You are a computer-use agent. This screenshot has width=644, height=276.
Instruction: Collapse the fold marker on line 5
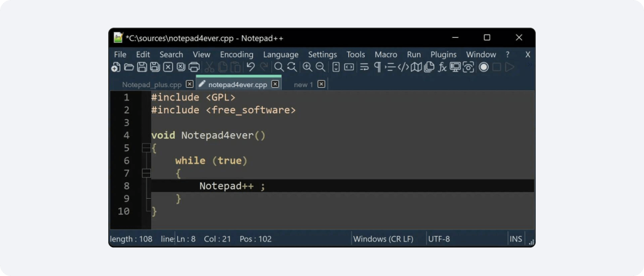[146, 148]
